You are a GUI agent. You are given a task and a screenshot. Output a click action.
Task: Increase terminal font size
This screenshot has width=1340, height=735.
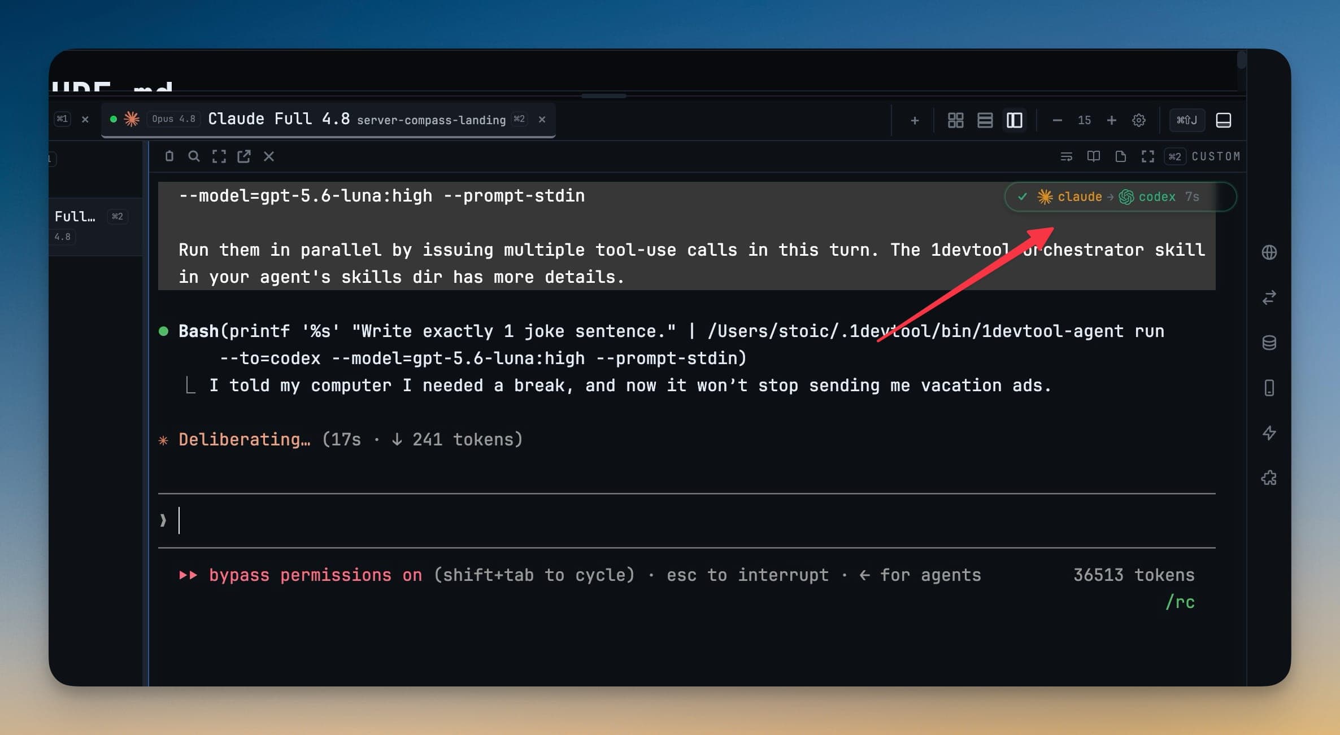(x=1111, y=120)
